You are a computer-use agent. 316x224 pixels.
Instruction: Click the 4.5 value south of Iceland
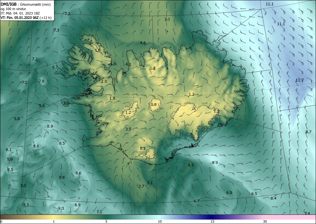click(x=191, y=165)
